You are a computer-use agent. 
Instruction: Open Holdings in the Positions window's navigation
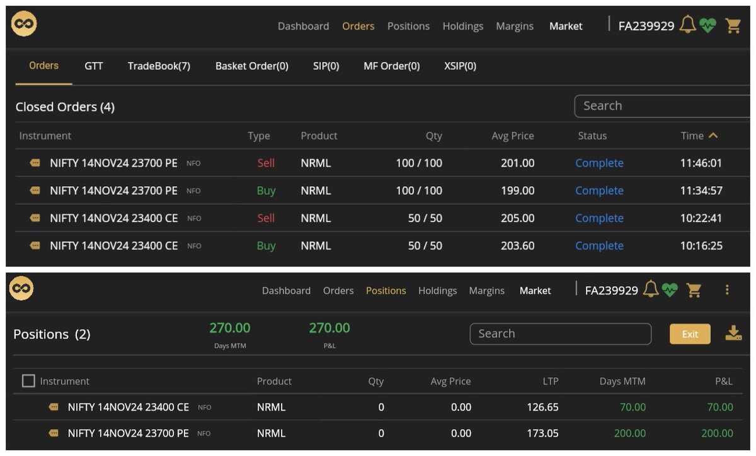click(438, 291)
